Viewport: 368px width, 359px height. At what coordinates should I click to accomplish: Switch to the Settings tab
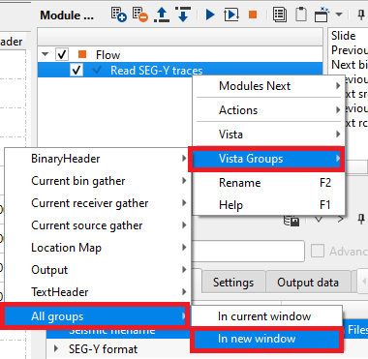pos(233,283)
